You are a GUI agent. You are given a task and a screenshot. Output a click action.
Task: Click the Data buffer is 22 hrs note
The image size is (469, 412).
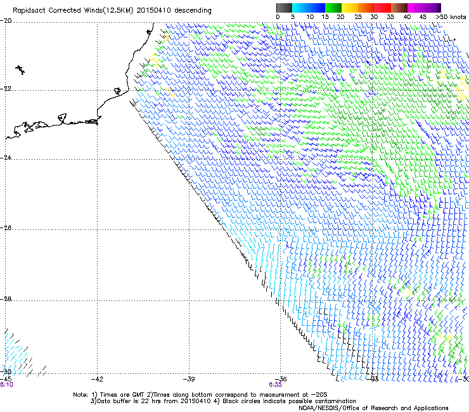(223, 401)
